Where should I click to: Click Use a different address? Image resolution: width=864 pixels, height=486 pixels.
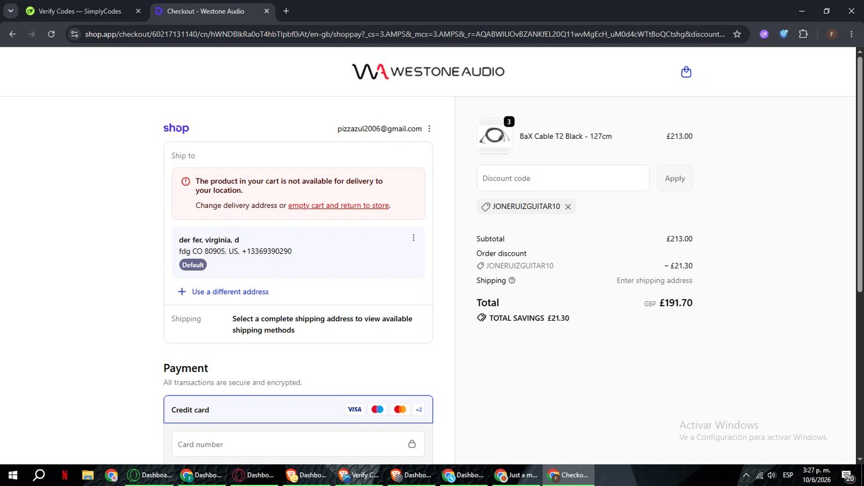[x=223, y=292]
